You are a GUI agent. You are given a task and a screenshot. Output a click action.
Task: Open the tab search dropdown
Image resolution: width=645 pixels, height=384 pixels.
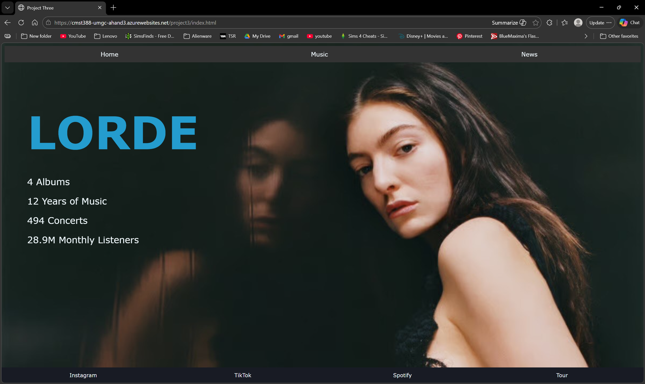point(7,7)
